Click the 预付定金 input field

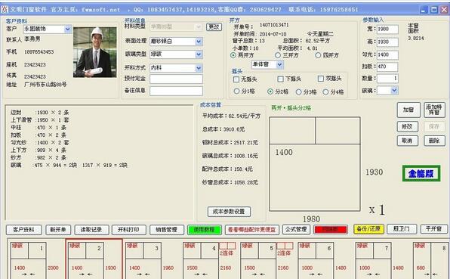(176, 79)
